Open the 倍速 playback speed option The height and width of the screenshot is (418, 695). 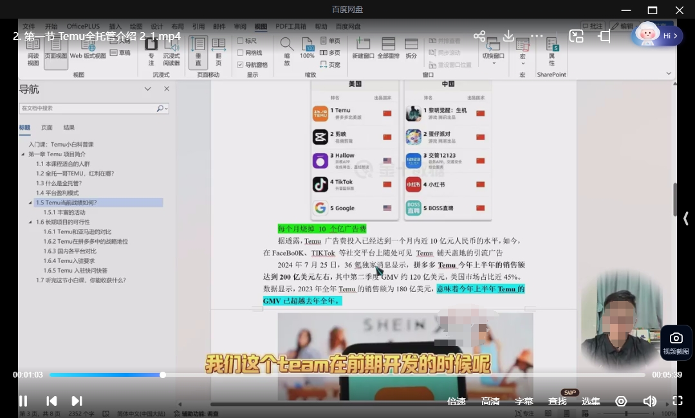(456, 401)
